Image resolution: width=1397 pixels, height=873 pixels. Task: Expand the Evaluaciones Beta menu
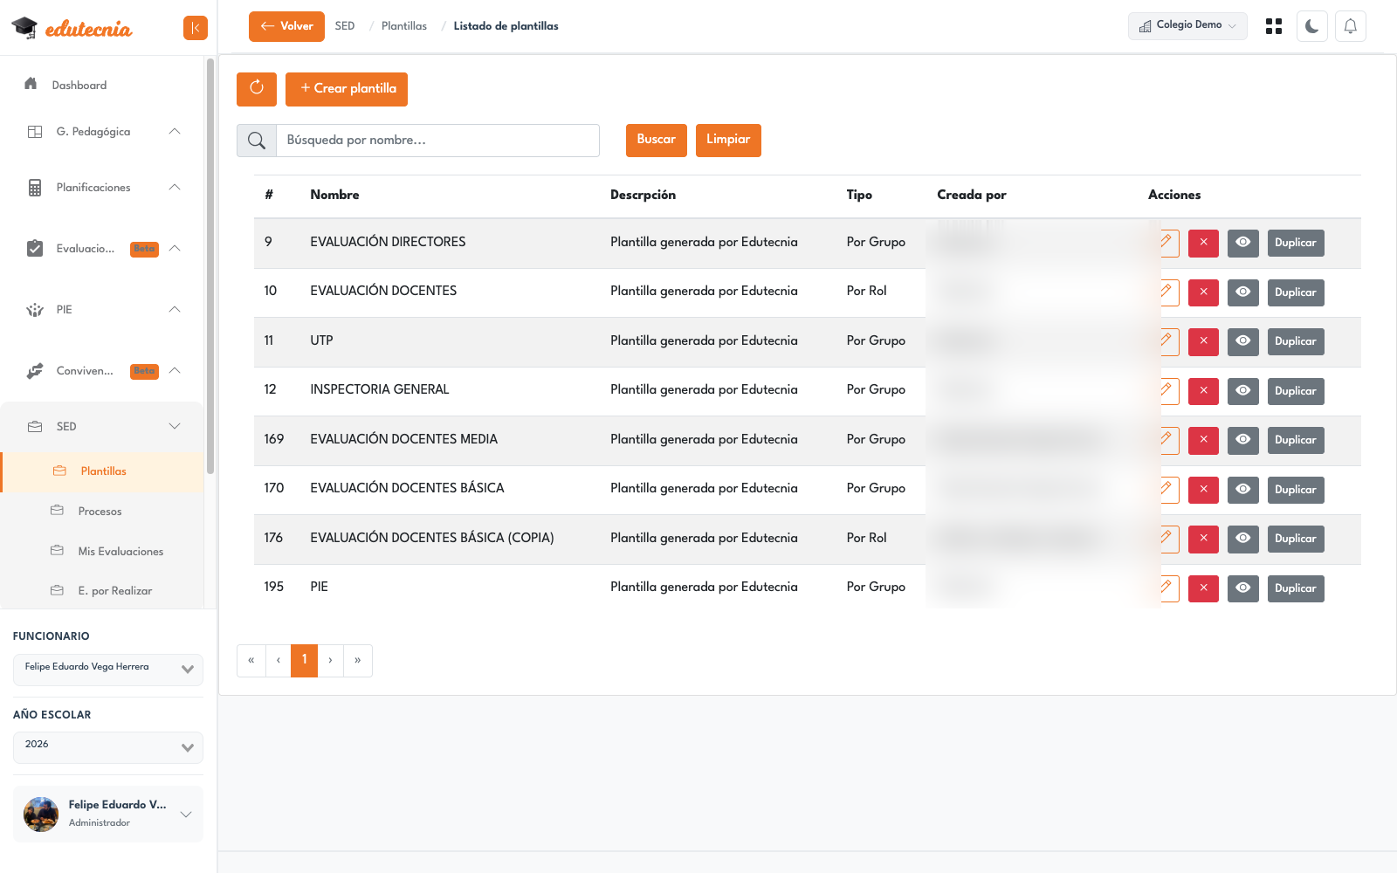pos(105,249)
